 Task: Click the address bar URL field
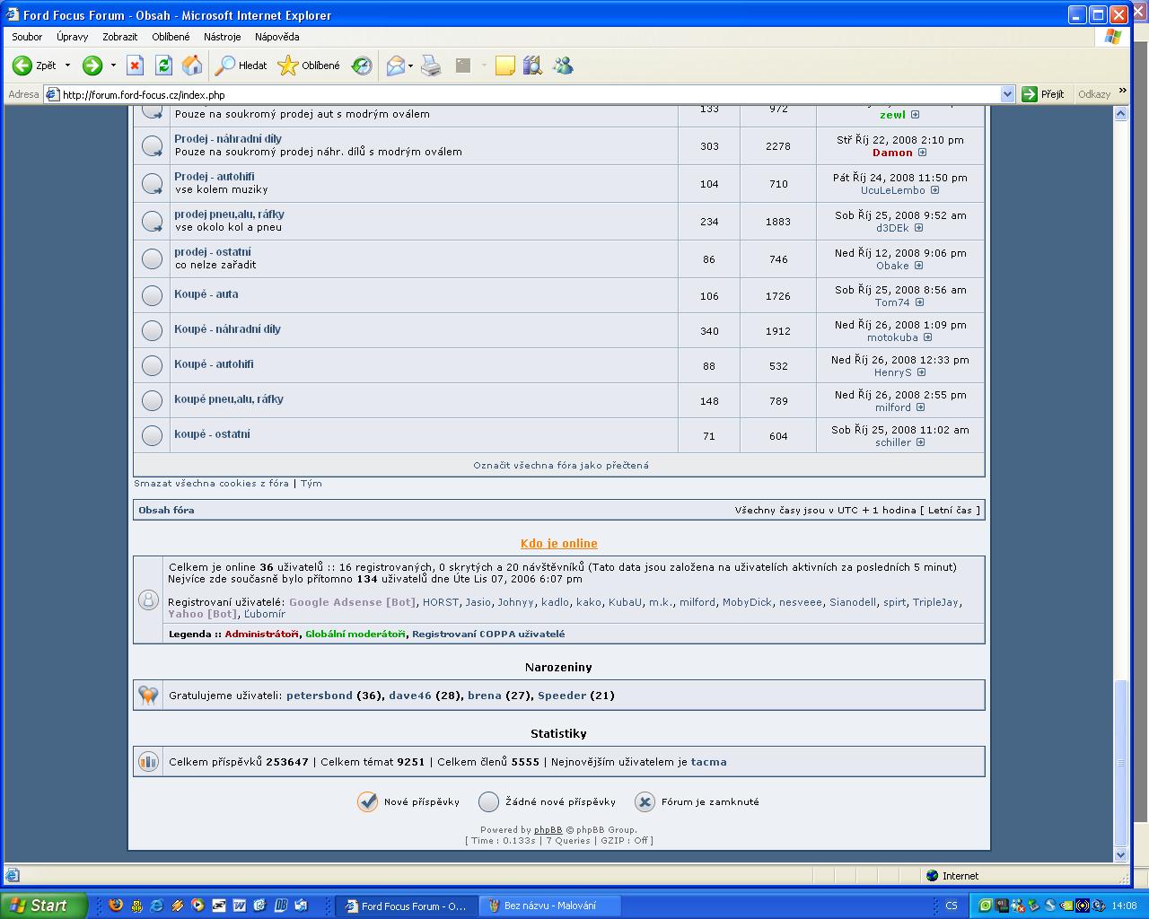click(x=521, y=94)
